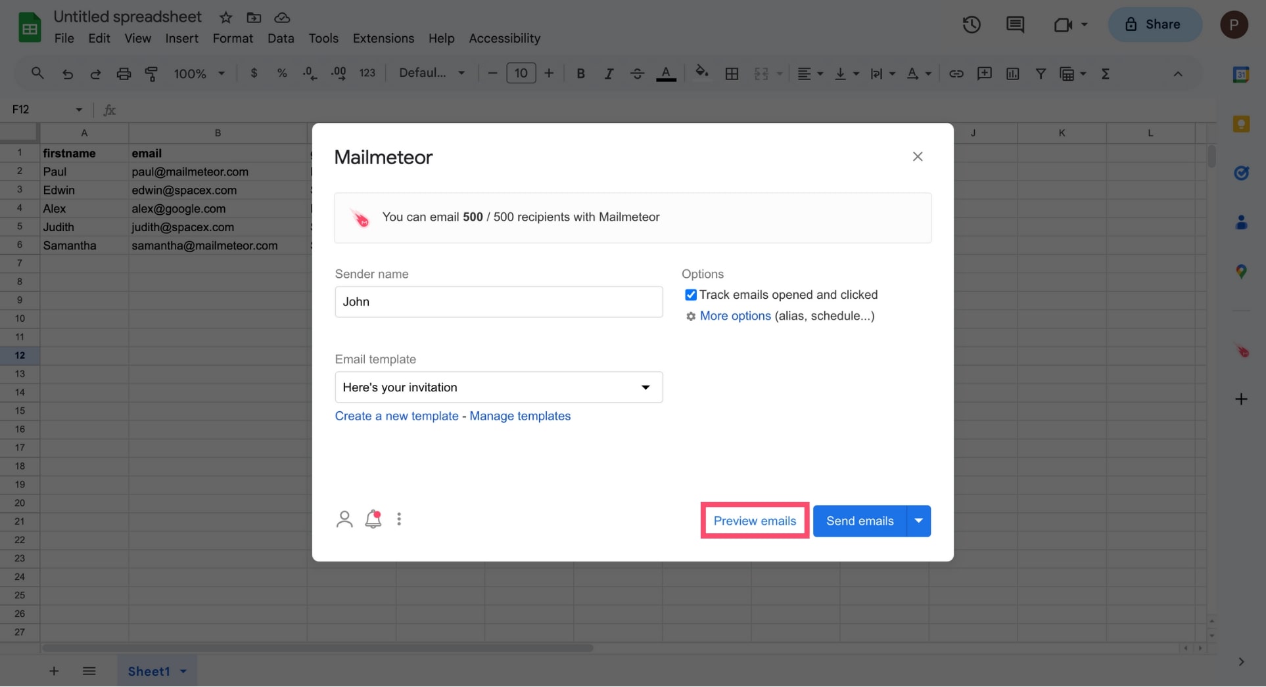Open the Extensions menu
1266x687 pixels.
383,38
